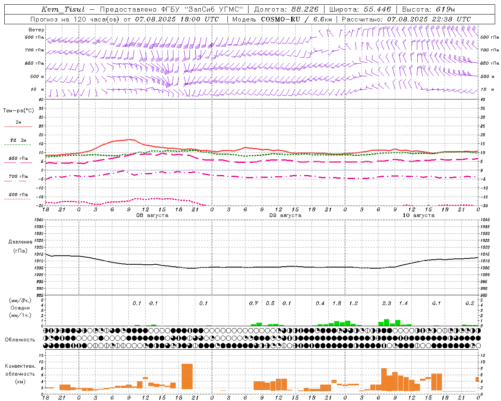Click the 0.4 precipitation total value

point(320,303)
